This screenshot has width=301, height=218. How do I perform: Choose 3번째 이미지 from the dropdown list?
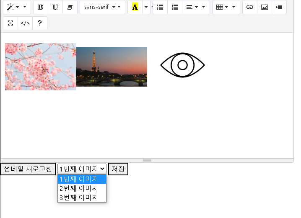pos(82,197)
